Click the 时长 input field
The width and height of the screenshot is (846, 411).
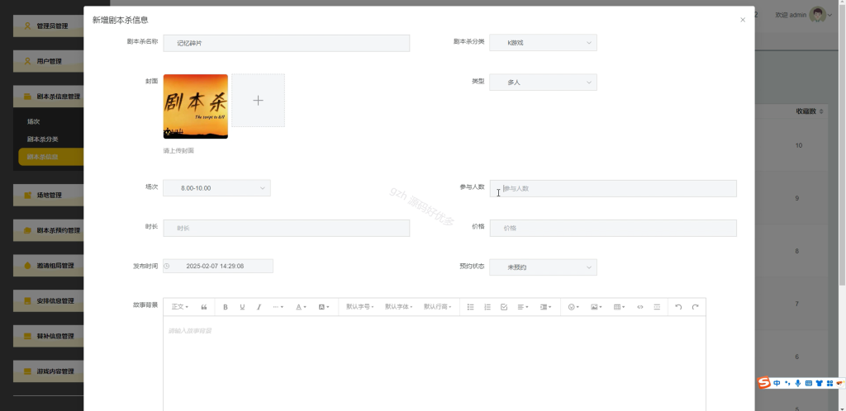tap(286, 228)
